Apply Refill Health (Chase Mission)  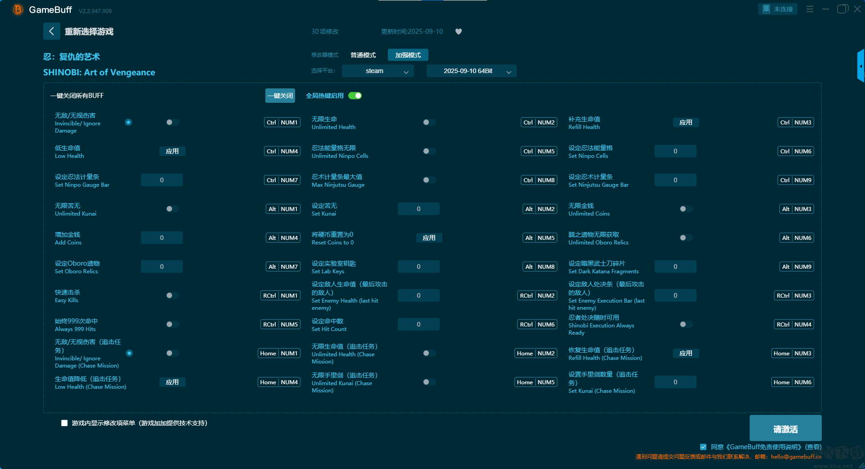pyautogui.click(x=686, y=353)
